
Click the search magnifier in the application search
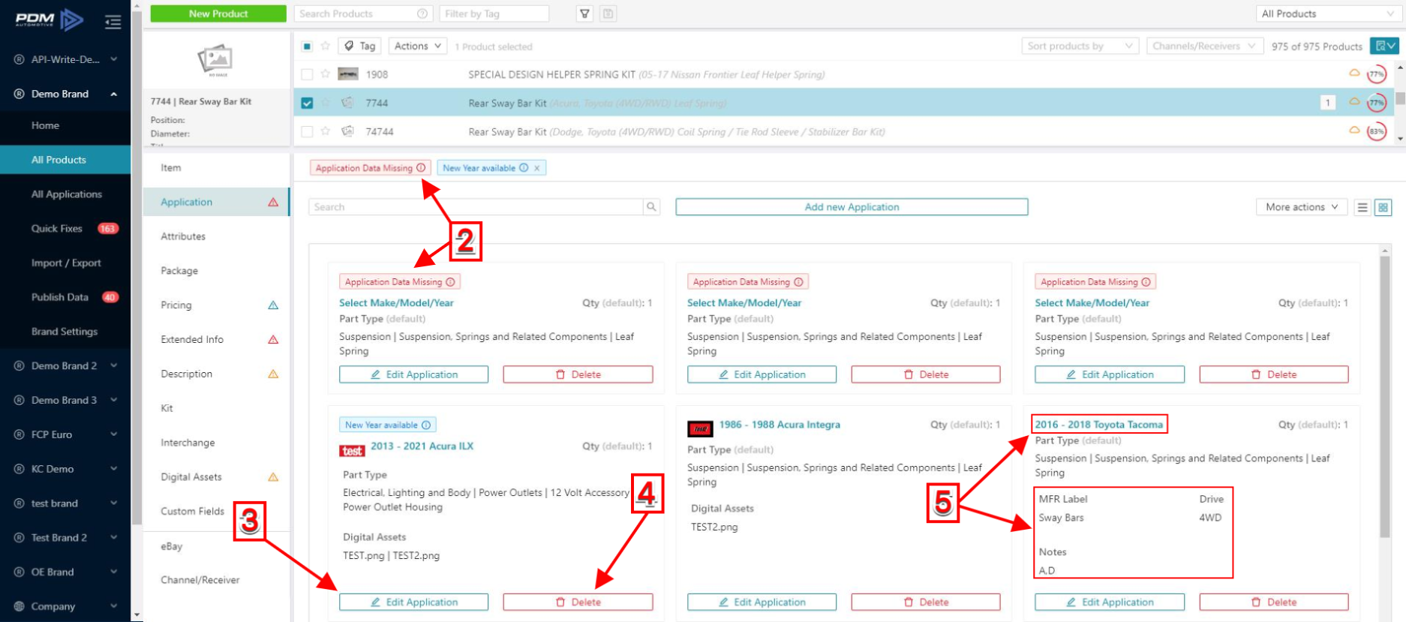coord(651,207)
